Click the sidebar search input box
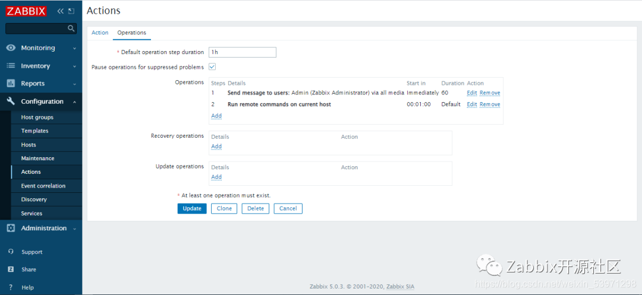 coord(41,28)
